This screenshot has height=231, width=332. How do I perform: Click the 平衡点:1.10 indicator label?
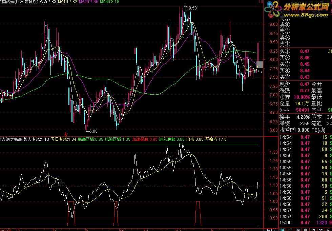click(x=216, y=139)
